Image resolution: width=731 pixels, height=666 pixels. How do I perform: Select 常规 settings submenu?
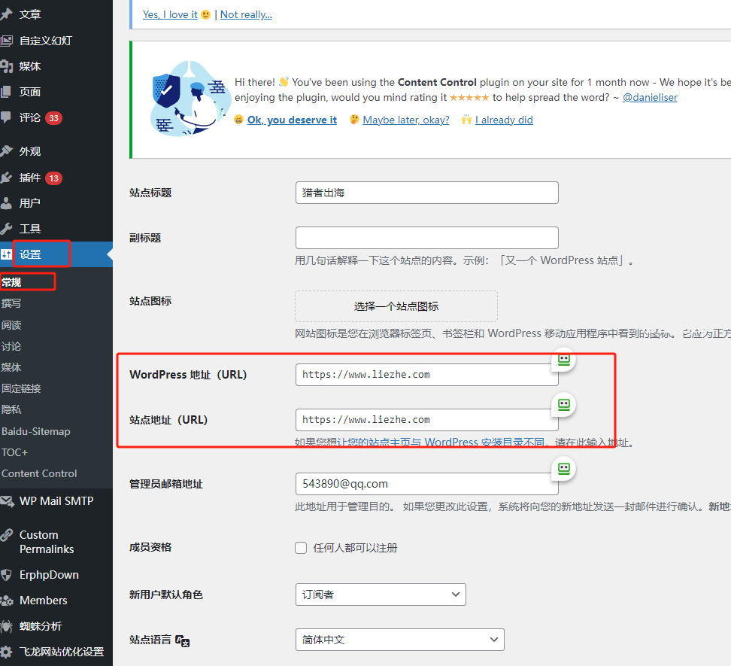coord(11,282)
